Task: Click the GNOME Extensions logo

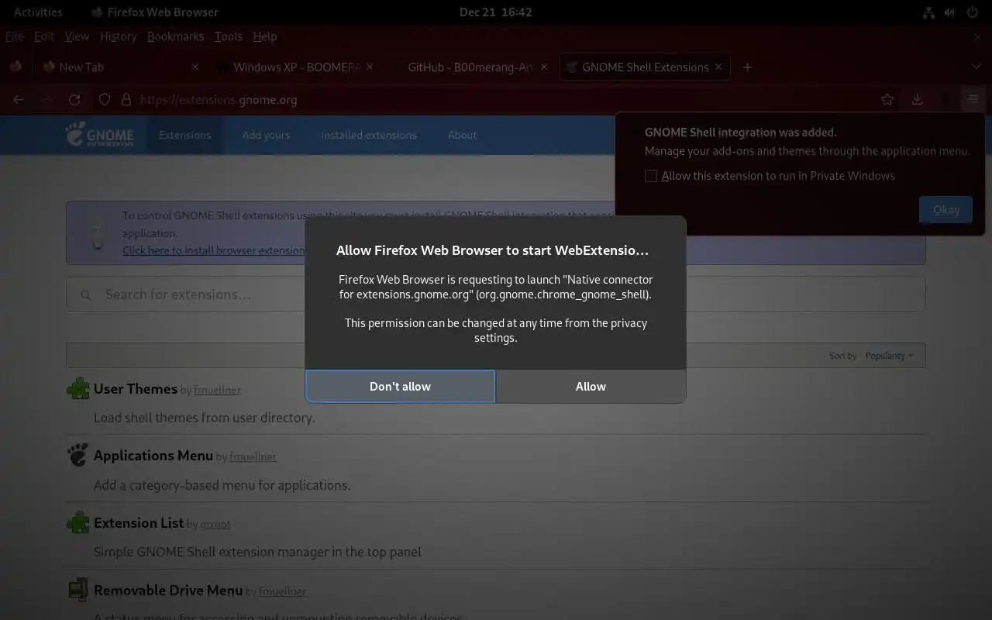Action: 100,135
